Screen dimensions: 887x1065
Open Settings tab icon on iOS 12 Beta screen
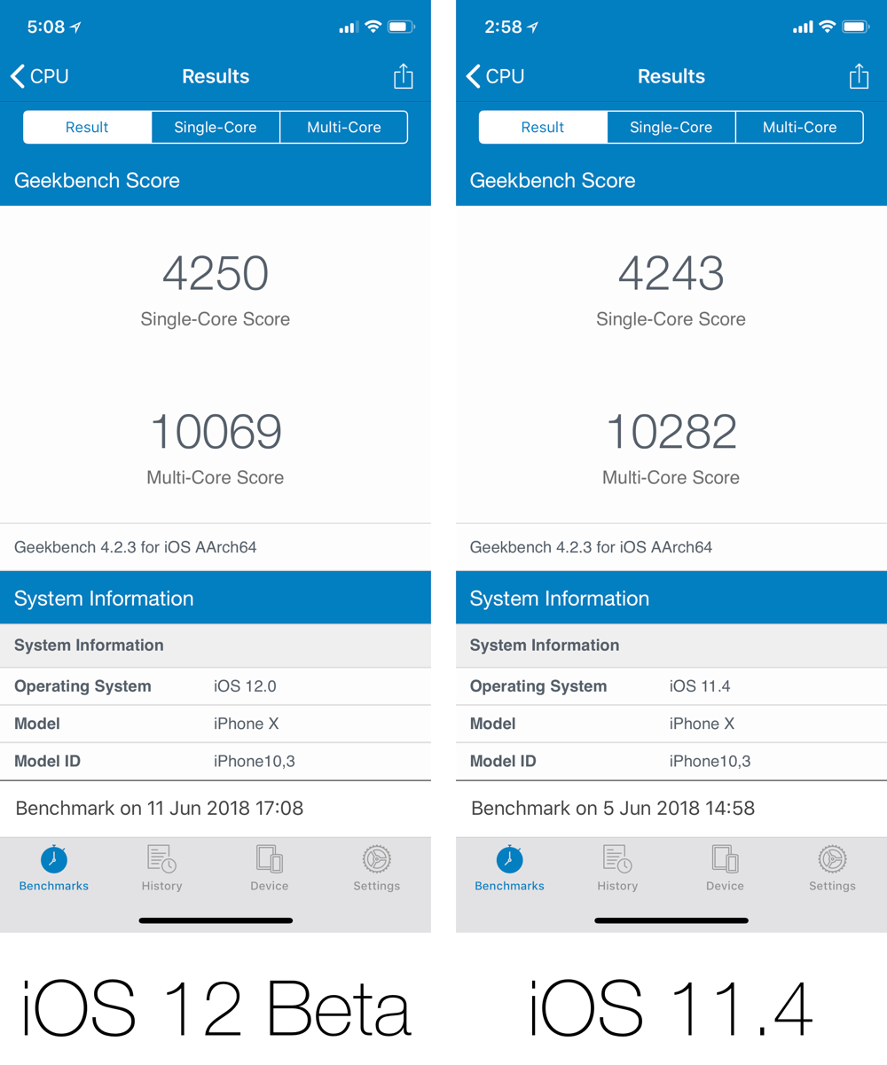(377, 859)
